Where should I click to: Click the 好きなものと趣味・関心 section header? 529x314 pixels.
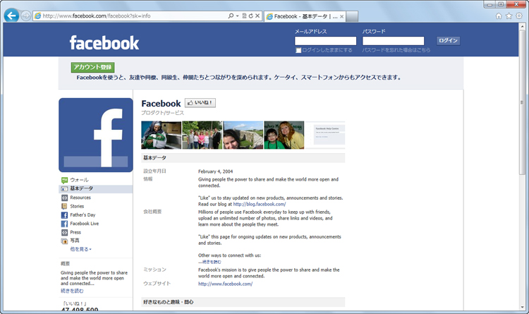point(243,302)
